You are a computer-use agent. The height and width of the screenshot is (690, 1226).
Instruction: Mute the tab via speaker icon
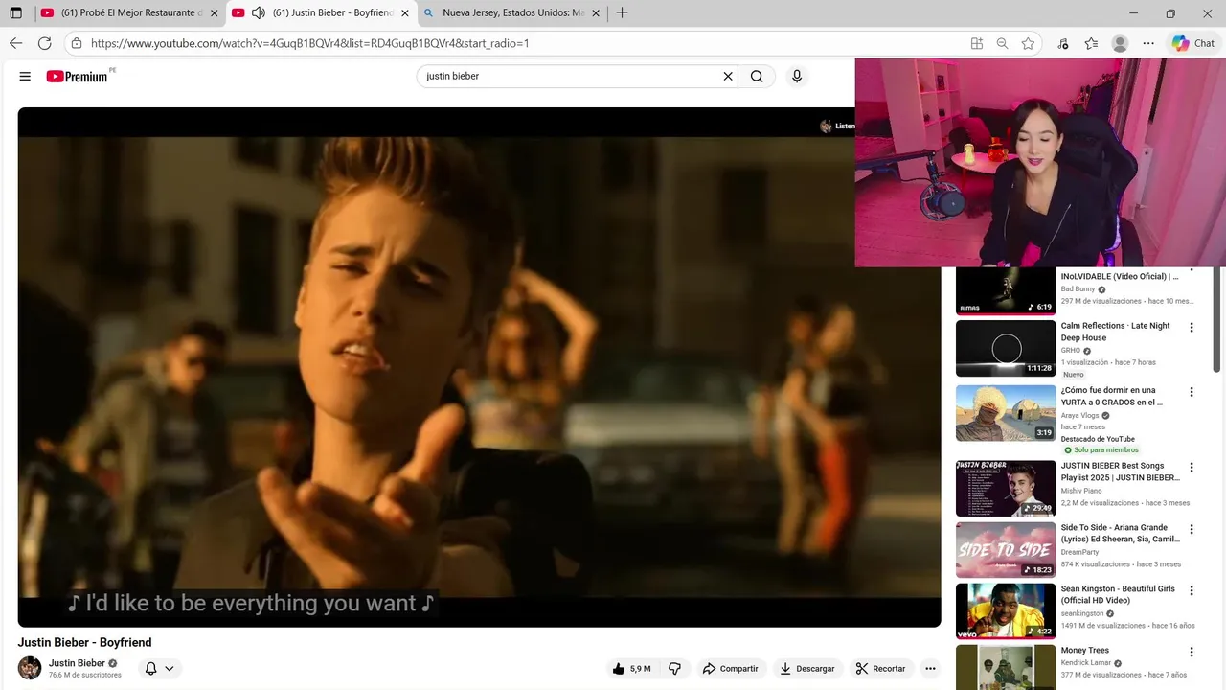258,13
